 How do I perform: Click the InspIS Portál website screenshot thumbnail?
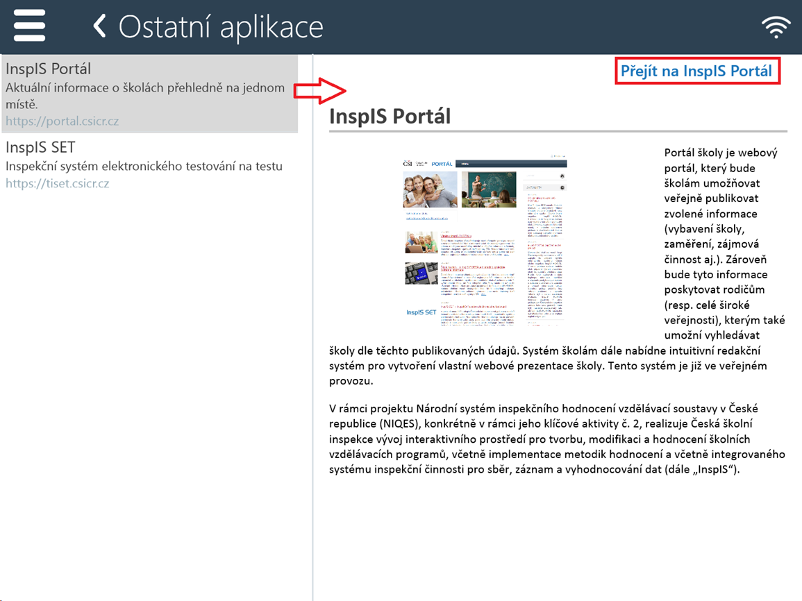coord(485,241)
